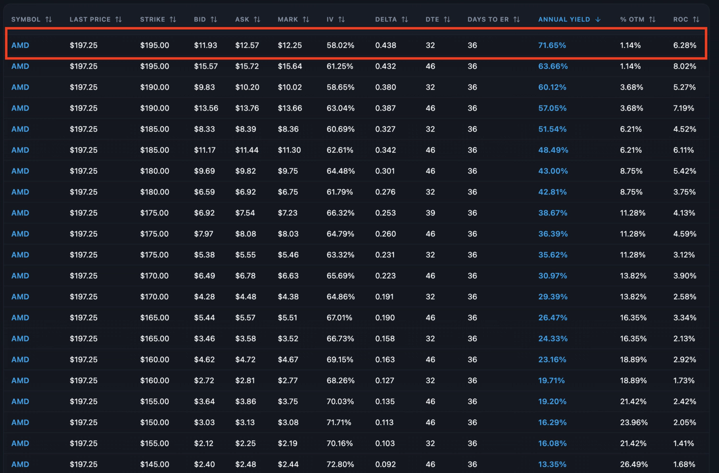Select the 51.54% annual yield value
The height and width of the screenshot is (473, 719).
coord(552,129)
